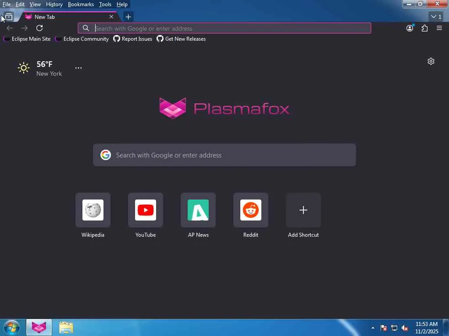
Task: Open the Help menu
Action: coord(122,4)
